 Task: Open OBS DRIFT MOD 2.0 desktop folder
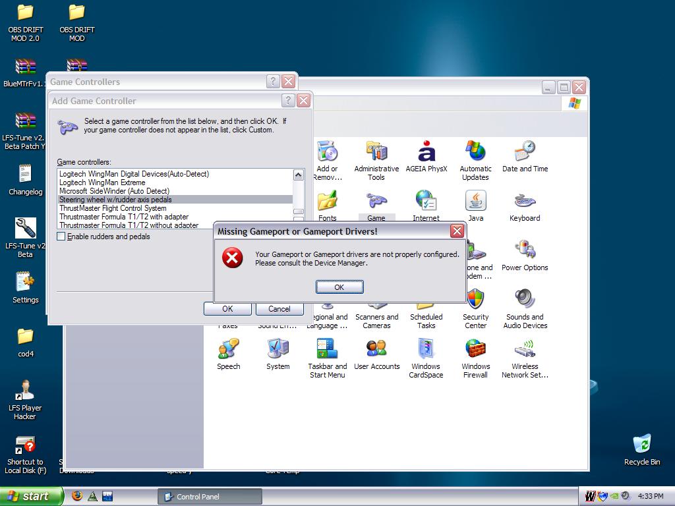pos(26,22)
